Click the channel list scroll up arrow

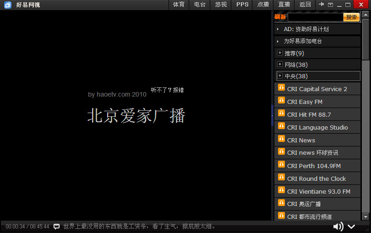pyautogui.click(x=366, y=15)
